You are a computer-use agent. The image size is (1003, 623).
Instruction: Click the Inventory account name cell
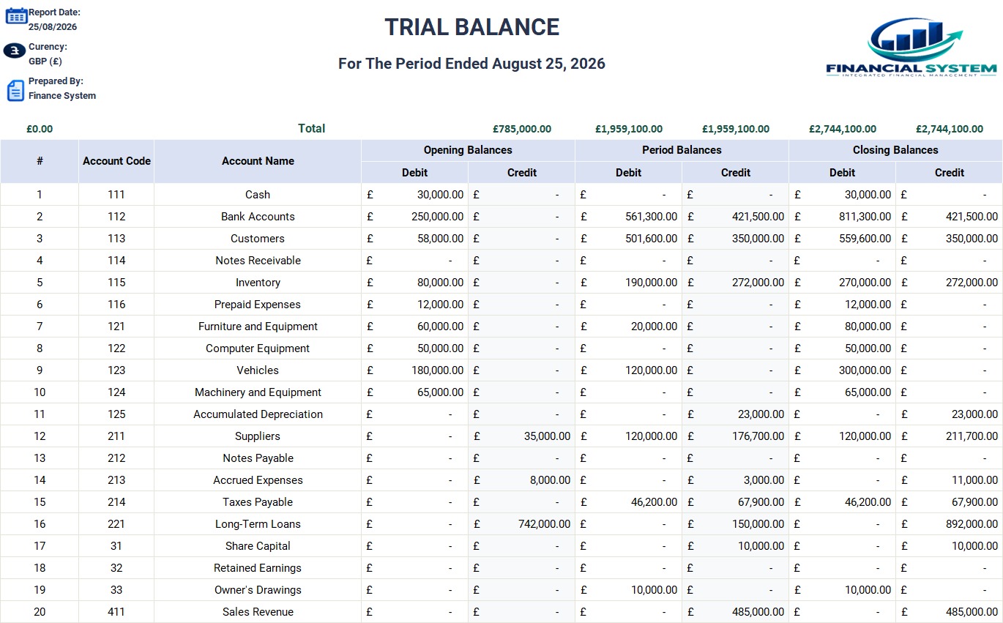(258, 283)
